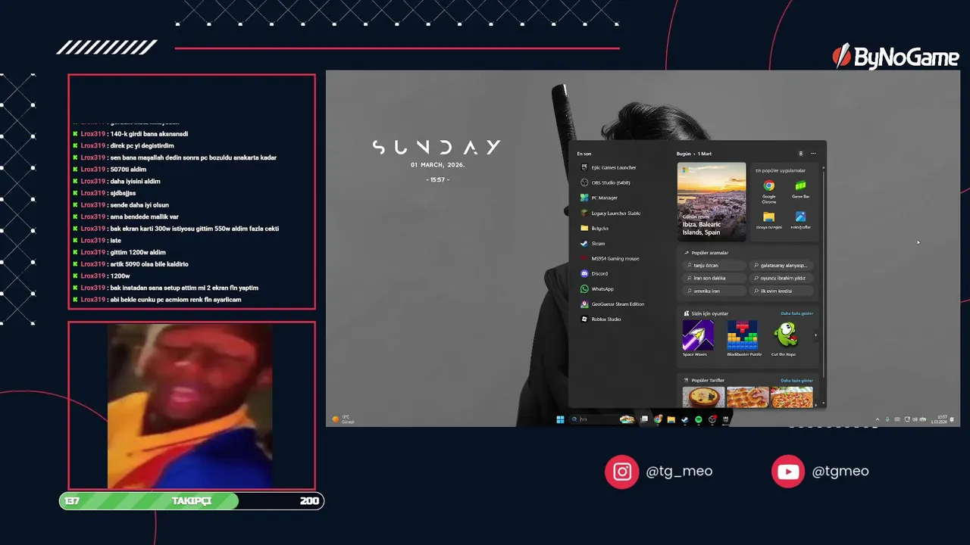
Task: Open Chrome from the taskbar
Action: (658, 419)
